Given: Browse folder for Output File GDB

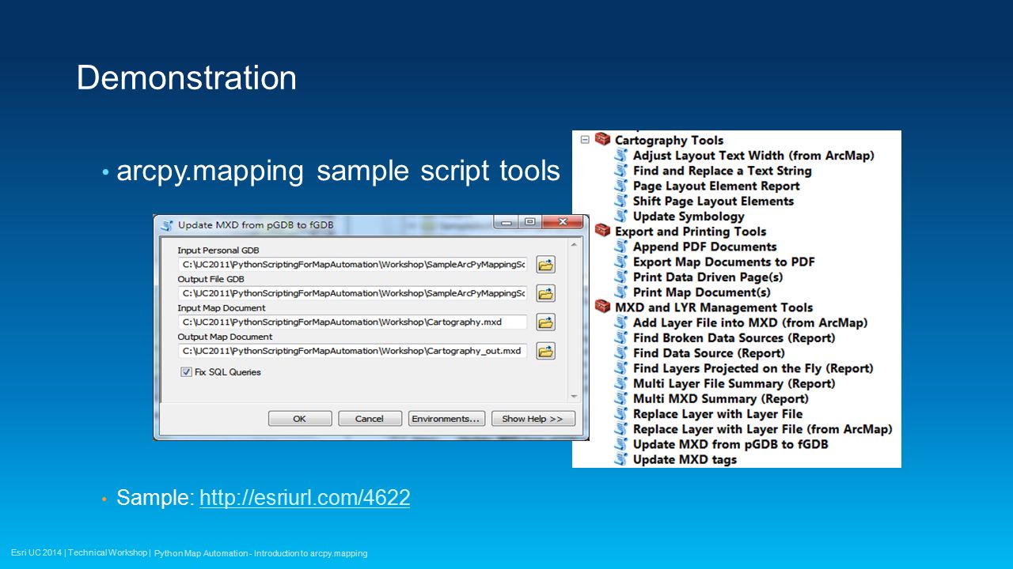Looking at the screenshot, I should (x=545, y=293).
